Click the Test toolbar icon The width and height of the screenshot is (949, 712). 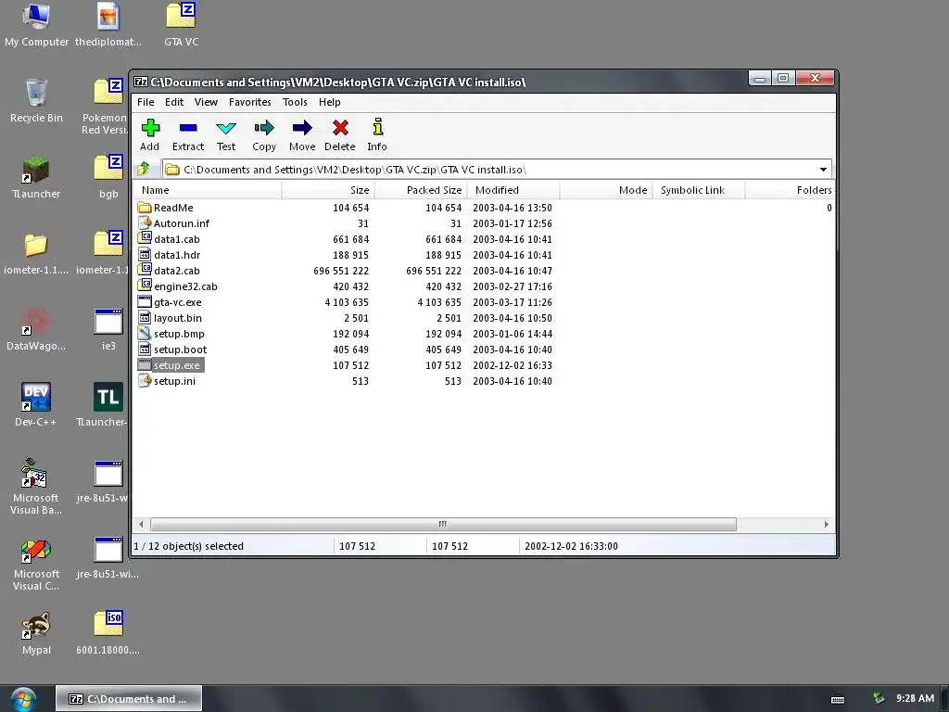pyautogui.click(x=226, y=128)
